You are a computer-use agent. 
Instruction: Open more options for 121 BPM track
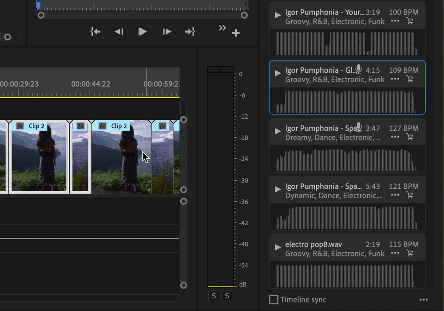click(x=395, y=195)
